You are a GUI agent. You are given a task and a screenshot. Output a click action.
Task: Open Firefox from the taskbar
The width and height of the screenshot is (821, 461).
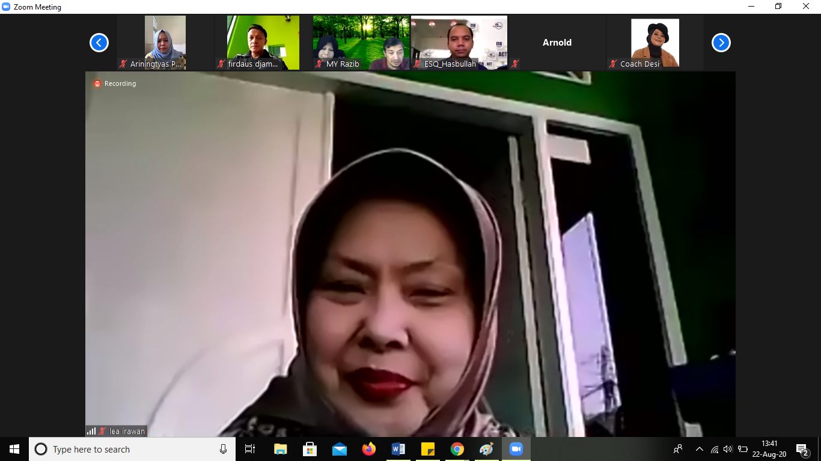click(x=369, y=449)
